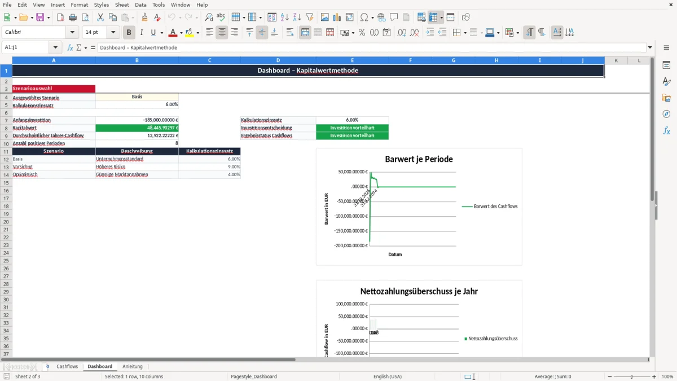Toggle Italic formatting
677x381 pixels.
[142, 33]
